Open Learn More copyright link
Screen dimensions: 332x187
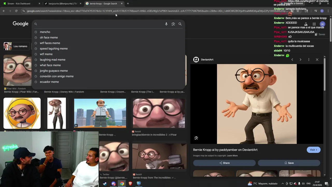coord(232,156)
